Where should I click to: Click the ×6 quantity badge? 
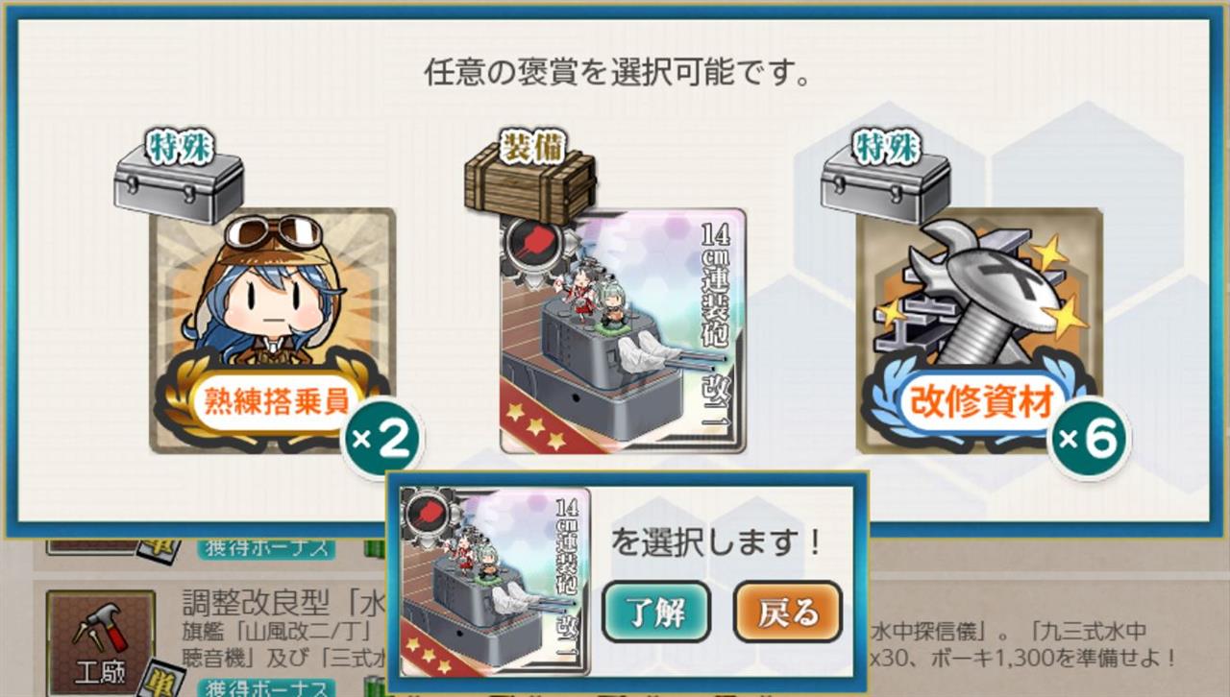pyautogui.click(x=1088, y=440)
